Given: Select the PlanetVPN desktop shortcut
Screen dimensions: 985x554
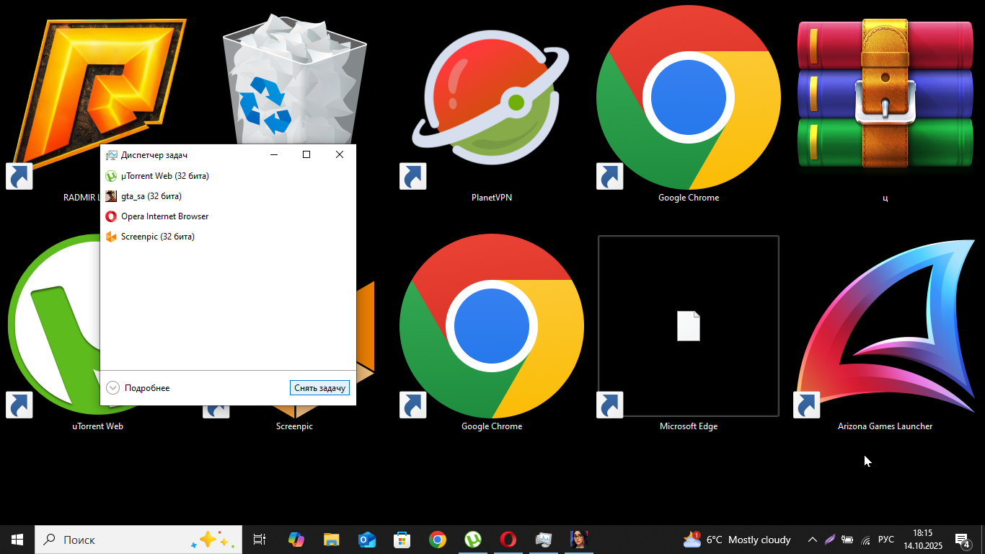Looking at the screenshot, I should click(x=492, y=105).
